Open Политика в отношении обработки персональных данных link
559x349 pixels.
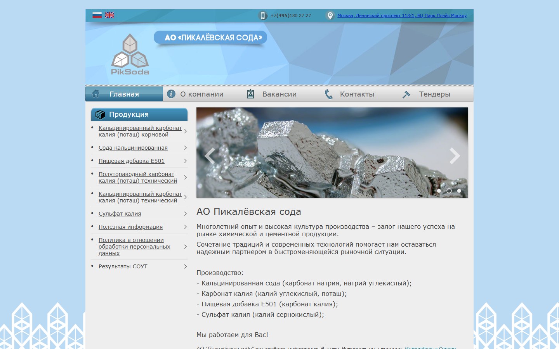tap(134, 247)
